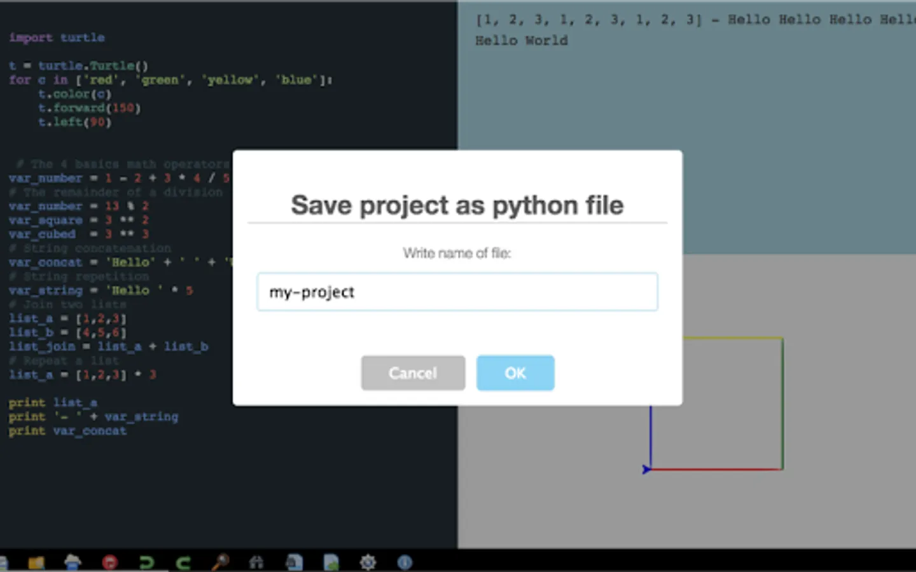Confirm file name with OK button

(x=515, y=373)
